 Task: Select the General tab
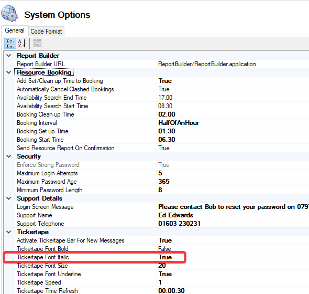[x=15, y=30]
